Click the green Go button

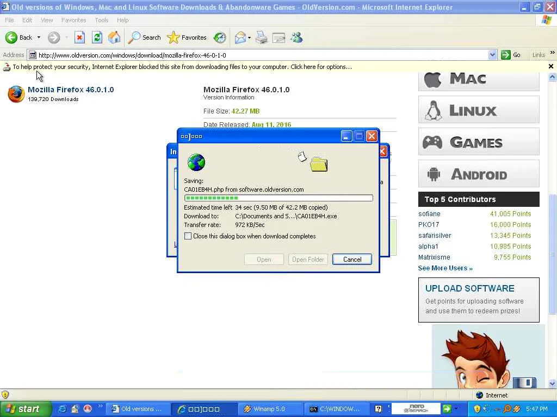[511, 55]
